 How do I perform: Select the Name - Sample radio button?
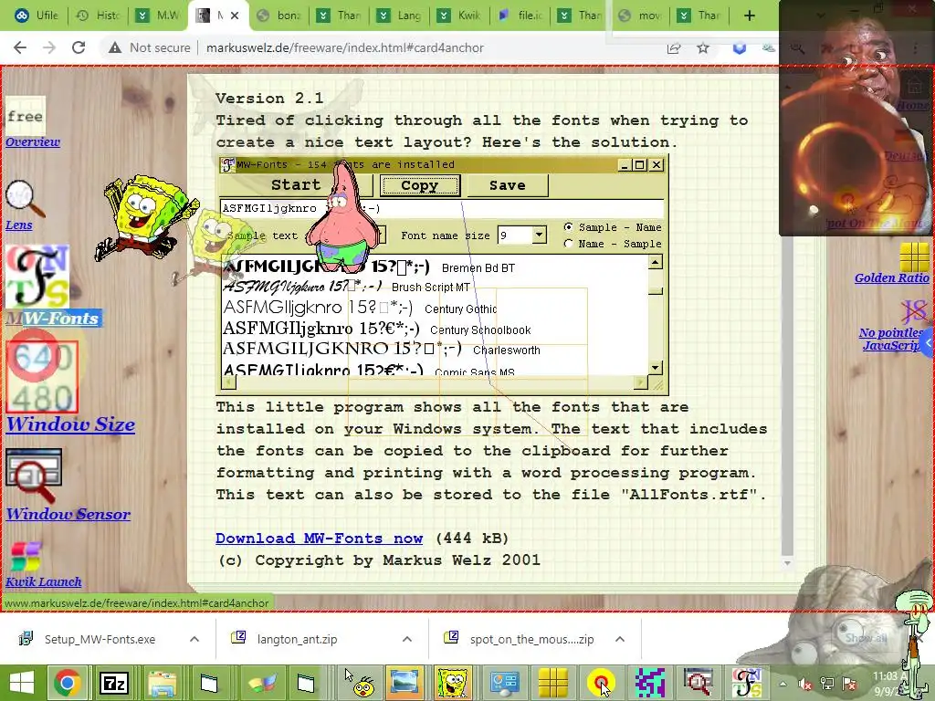click(x=568, y=243)
